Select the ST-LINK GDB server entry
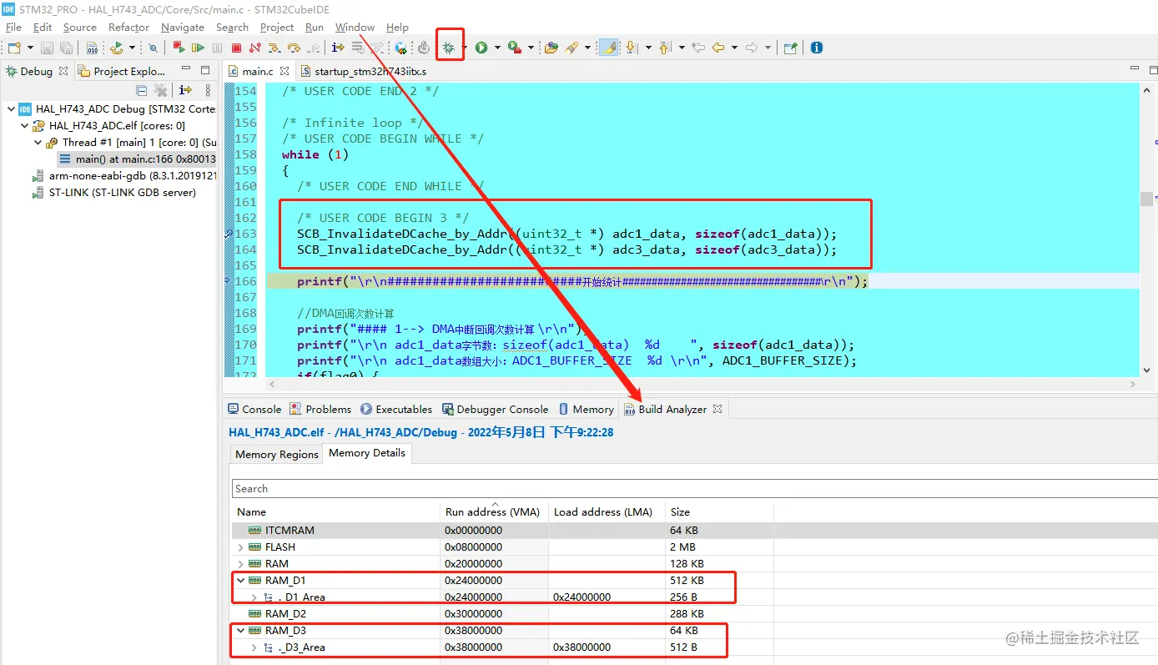This screenshot has width=1158, height=665. (x=114, y=193)
